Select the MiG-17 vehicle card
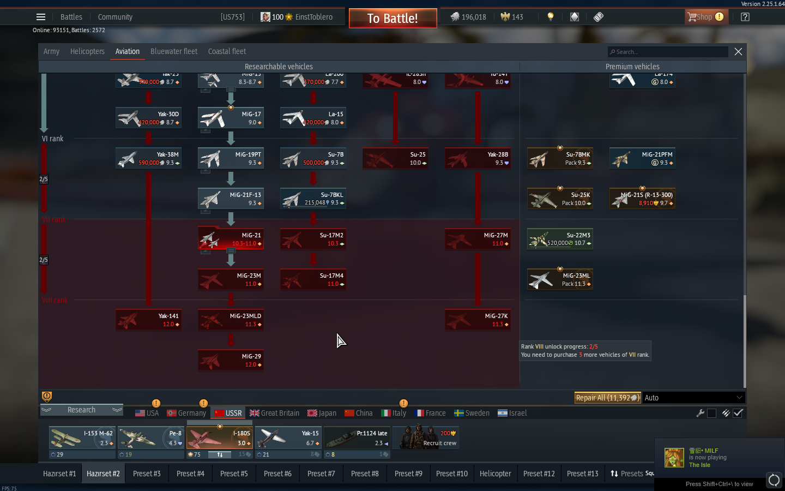 231,118
